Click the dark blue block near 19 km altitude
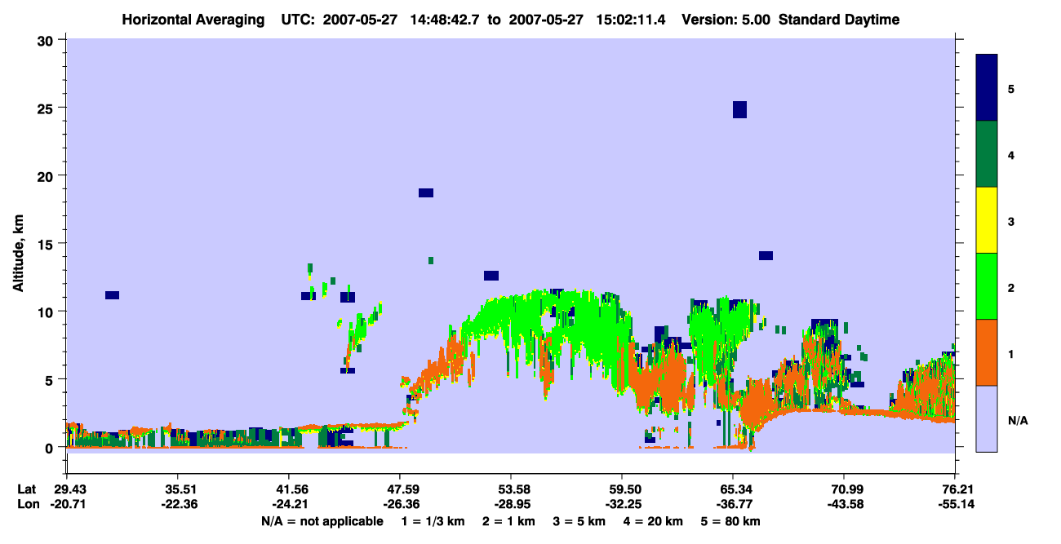The height and width of the screenshot is (544, 1061). [x=426, y=192]
